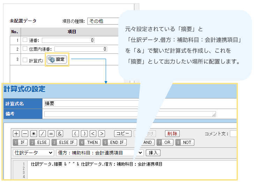This screenshot has width=254, height=182.
Task: Click the minus operator button
Action: [x=25, y=133]
